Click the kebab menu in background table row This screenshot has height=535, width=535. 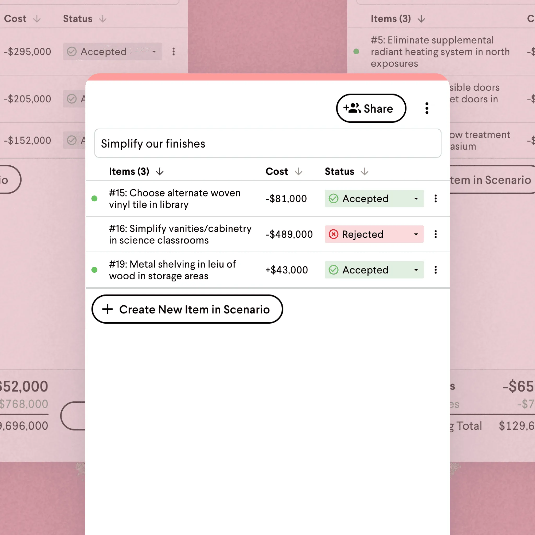174,51
